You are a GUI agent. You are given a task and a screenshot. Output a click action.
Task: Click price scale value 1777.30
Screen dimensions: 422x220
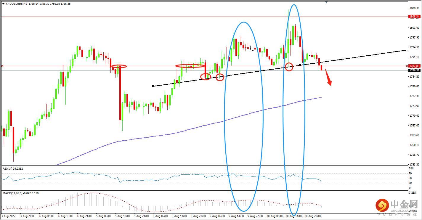tap(414, 96)
